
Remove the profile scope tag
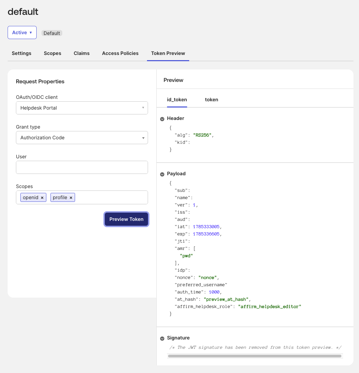pyautogui.click(x=71, y=198)
